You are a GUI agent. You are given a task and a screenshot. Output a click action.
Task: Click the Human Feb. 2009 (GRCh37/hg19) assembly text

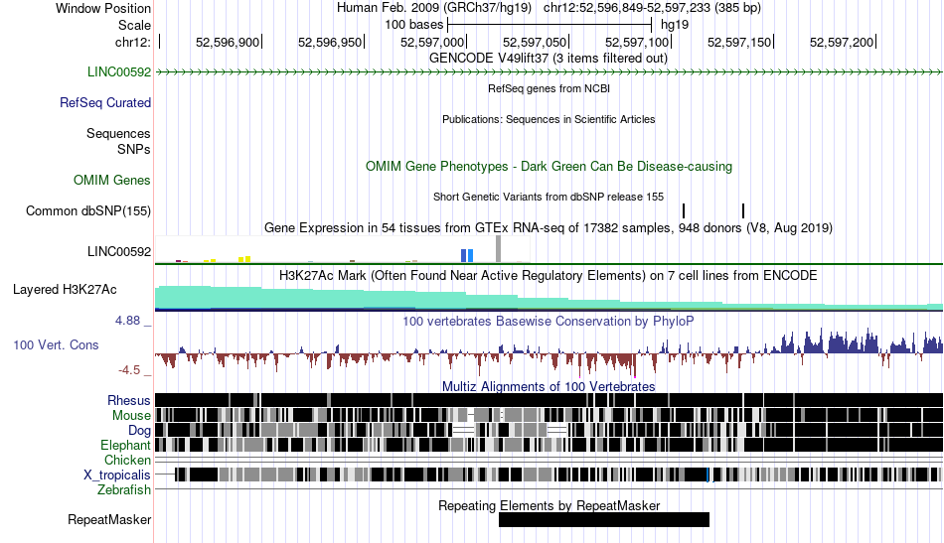click(x=434, y=8)
